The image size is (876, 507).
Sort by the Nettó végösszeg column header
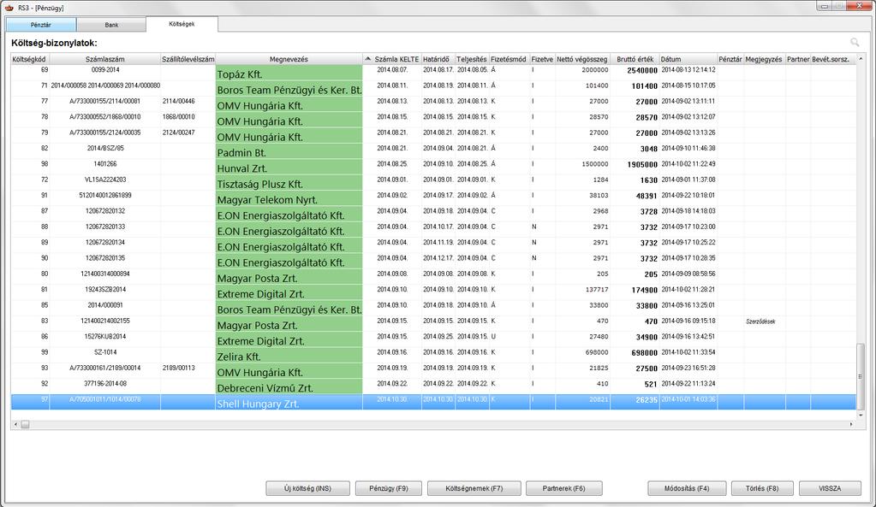click(x=582, y=59)
